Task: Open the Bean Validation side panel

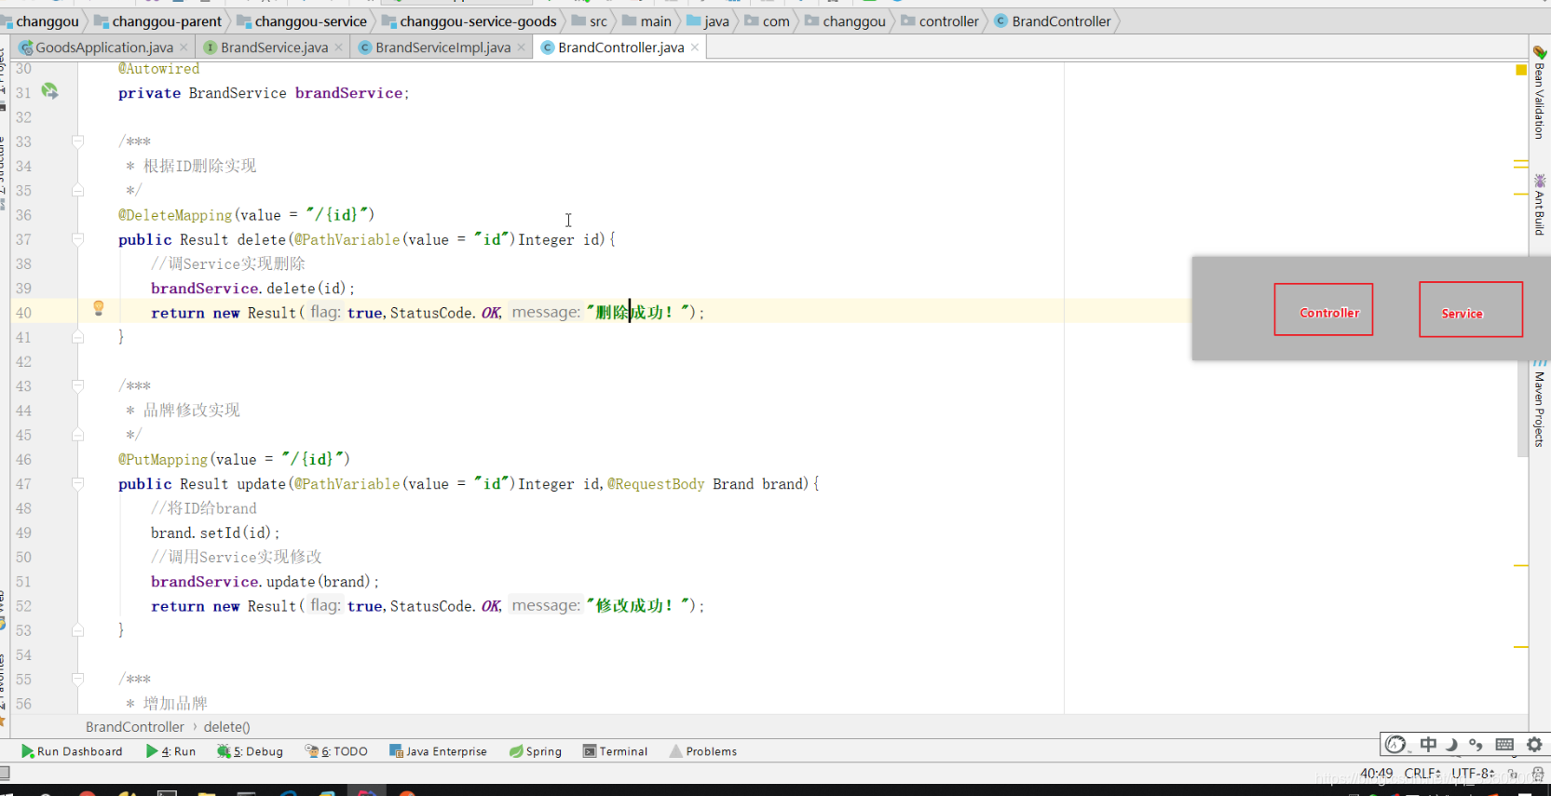Action: 1540,93
